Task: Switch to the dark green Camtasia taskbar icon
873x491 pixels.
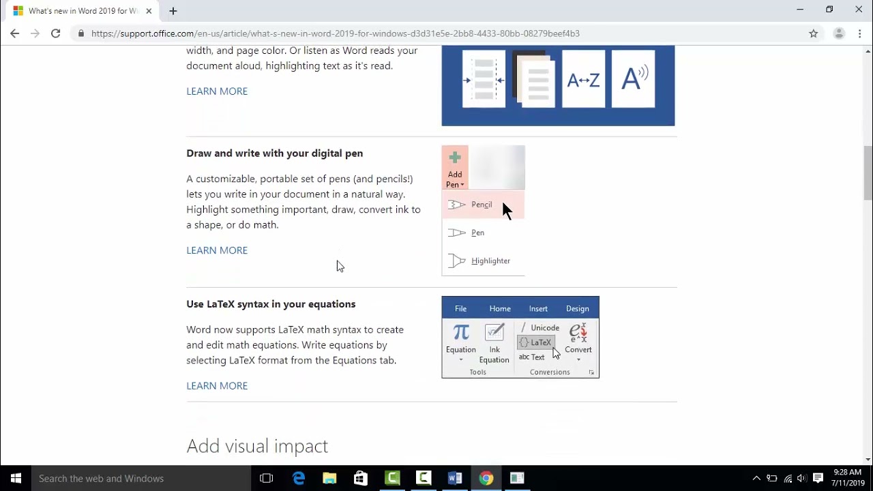Action: coord(392,478)
